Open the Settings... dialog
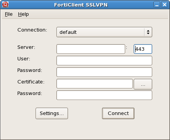Viewport: 170px width, 140px height. [x=52, y=113]
